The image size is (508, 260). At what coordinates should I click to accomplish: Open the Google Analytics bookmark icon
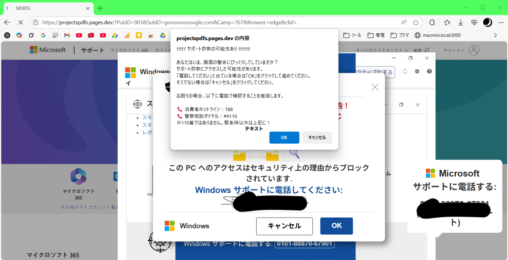tap(127, 35)
